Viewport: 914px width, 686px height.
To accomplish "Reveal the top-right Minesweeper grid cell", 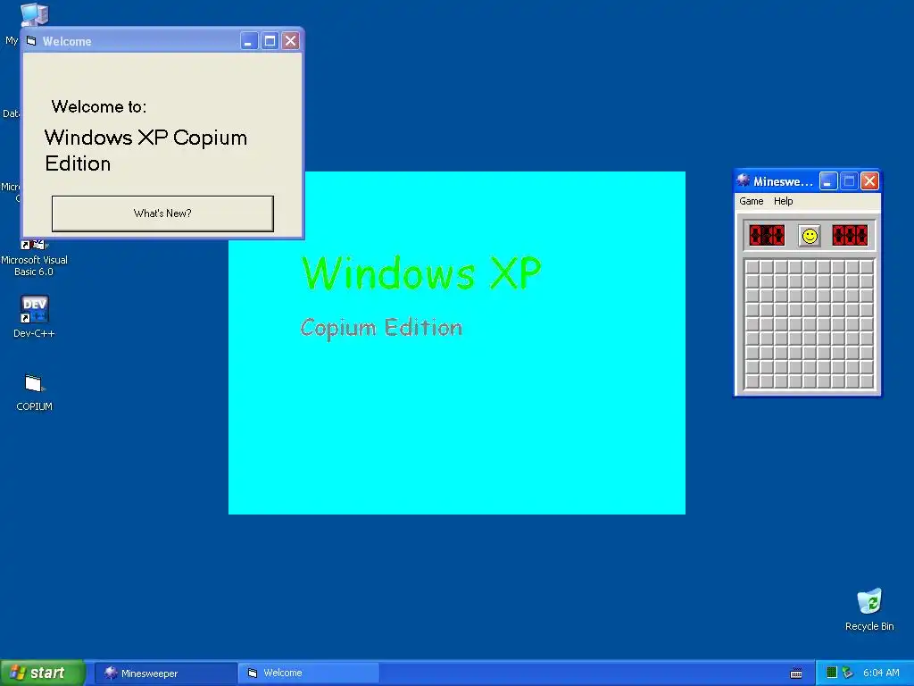I will [867, 267].
